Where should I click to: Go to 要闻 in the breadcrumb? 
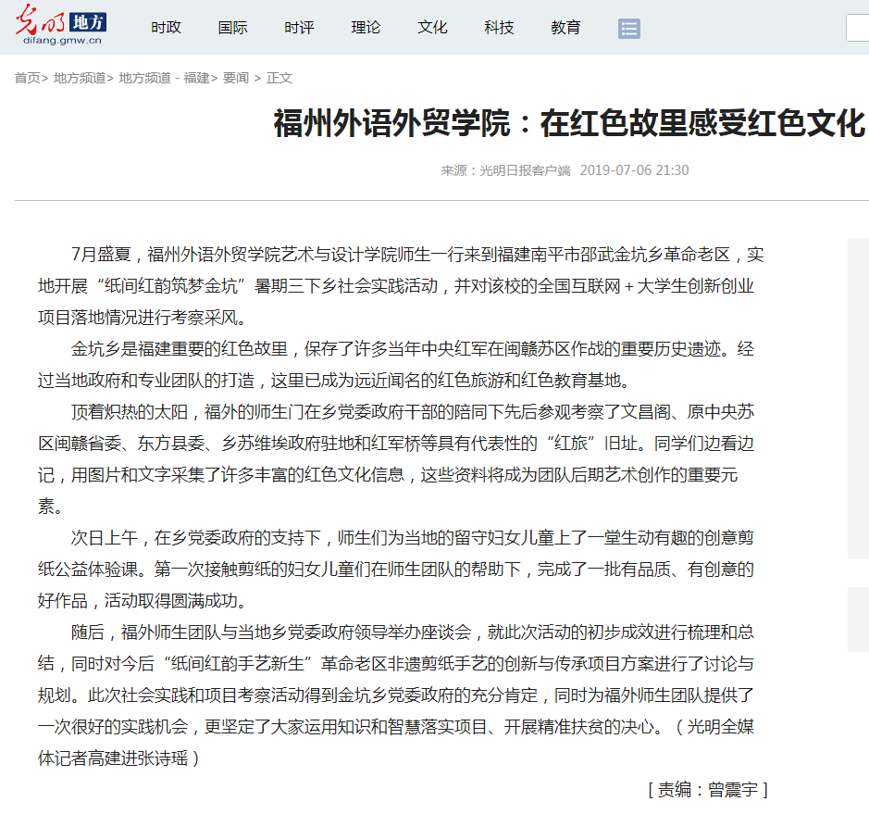click(x=235, y=78)
